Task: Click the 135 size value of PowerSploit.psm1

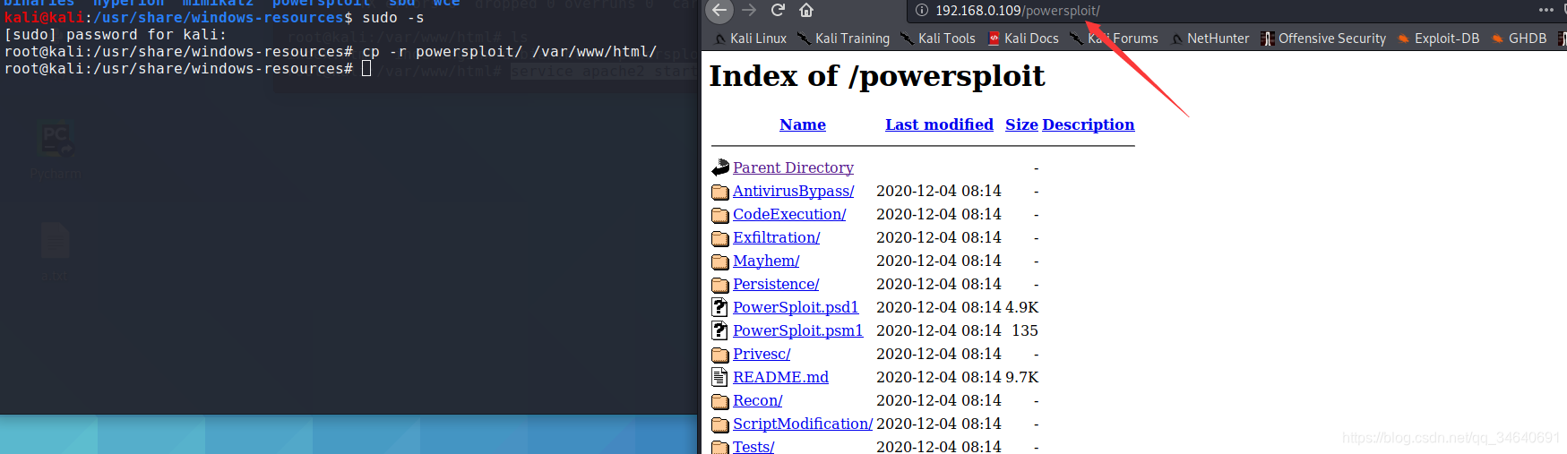Action: pos(1025,330)
